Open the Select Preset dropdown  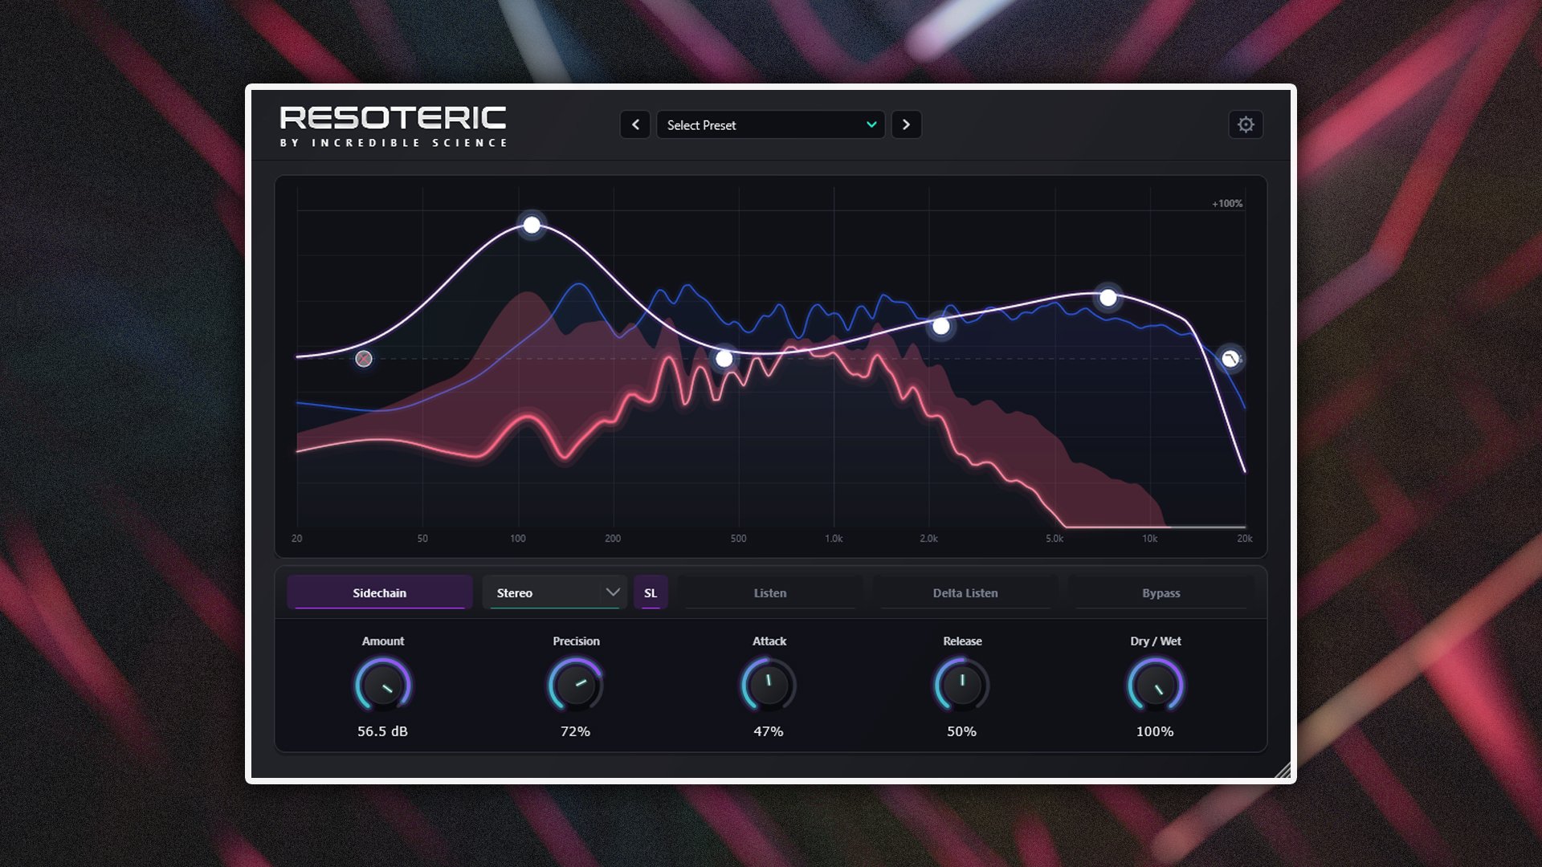(x=770, y=124)
